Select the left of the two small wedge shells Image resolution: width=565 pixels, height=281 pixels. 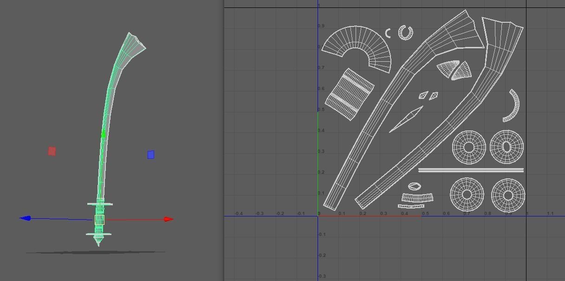coord(448,69)
